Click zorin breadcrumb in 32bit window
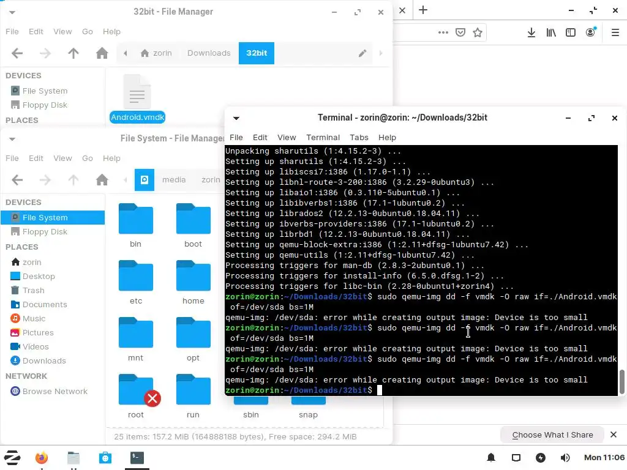Screen dimensions: 627x470 tap(156, 53)
